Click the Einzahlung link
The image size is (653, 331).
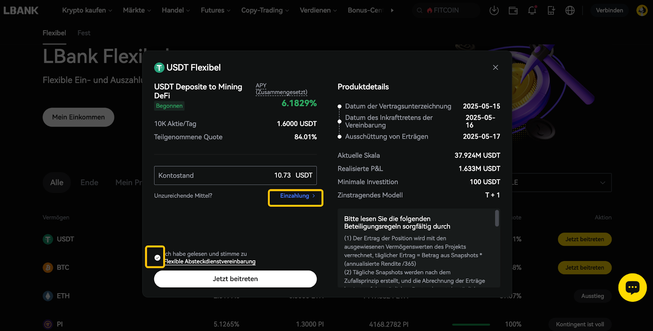pyautogui.click(x=297, y=196)
